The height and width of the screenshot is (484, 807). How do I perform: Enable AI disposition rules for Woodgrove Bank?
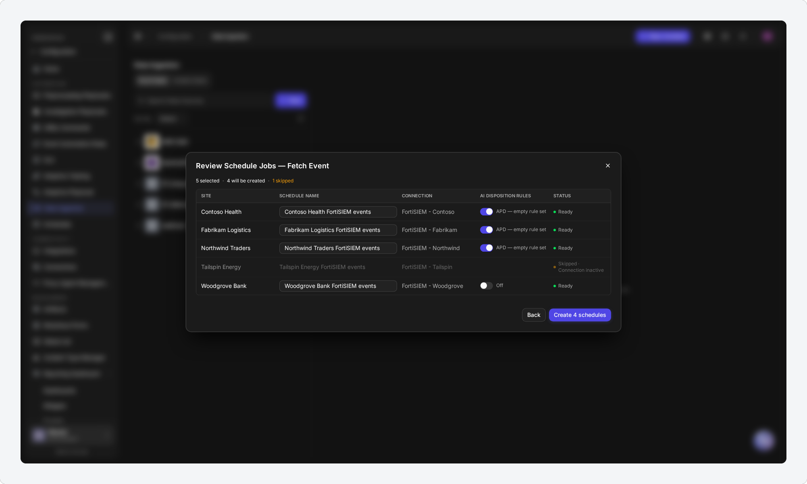(x=487, y=285)
